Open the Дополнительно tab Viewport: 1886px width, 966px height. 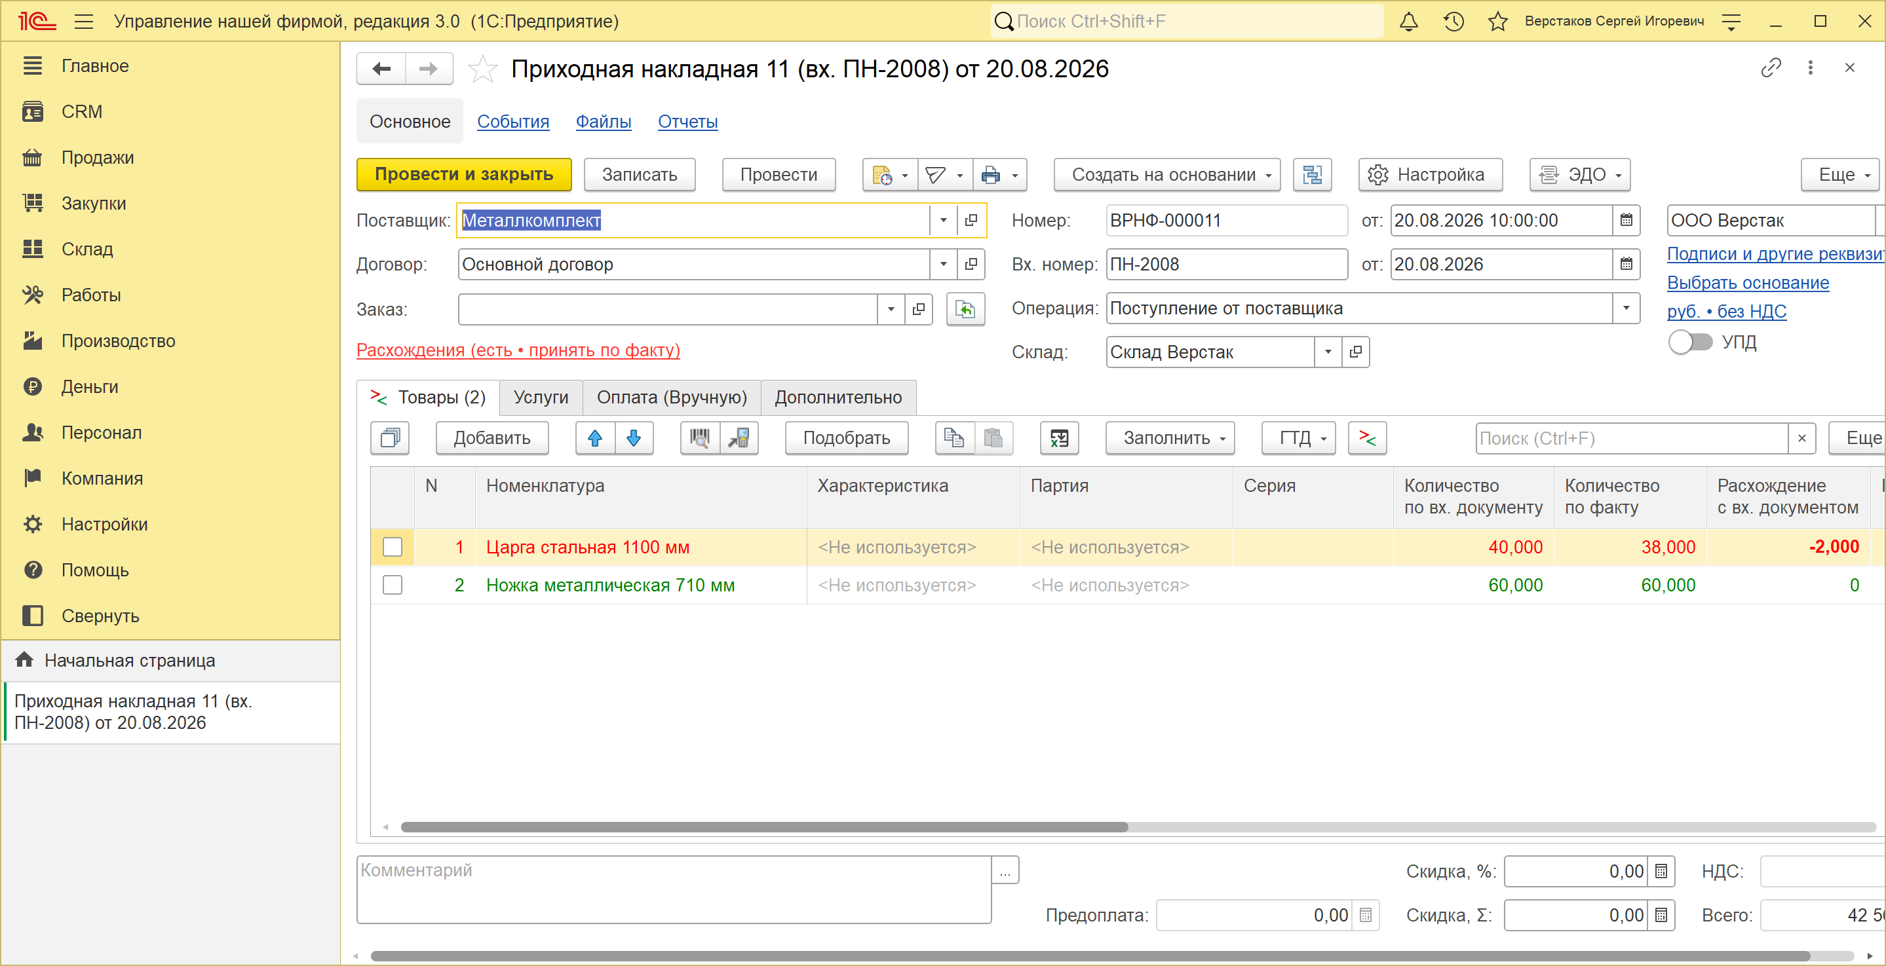coord(838,398)
